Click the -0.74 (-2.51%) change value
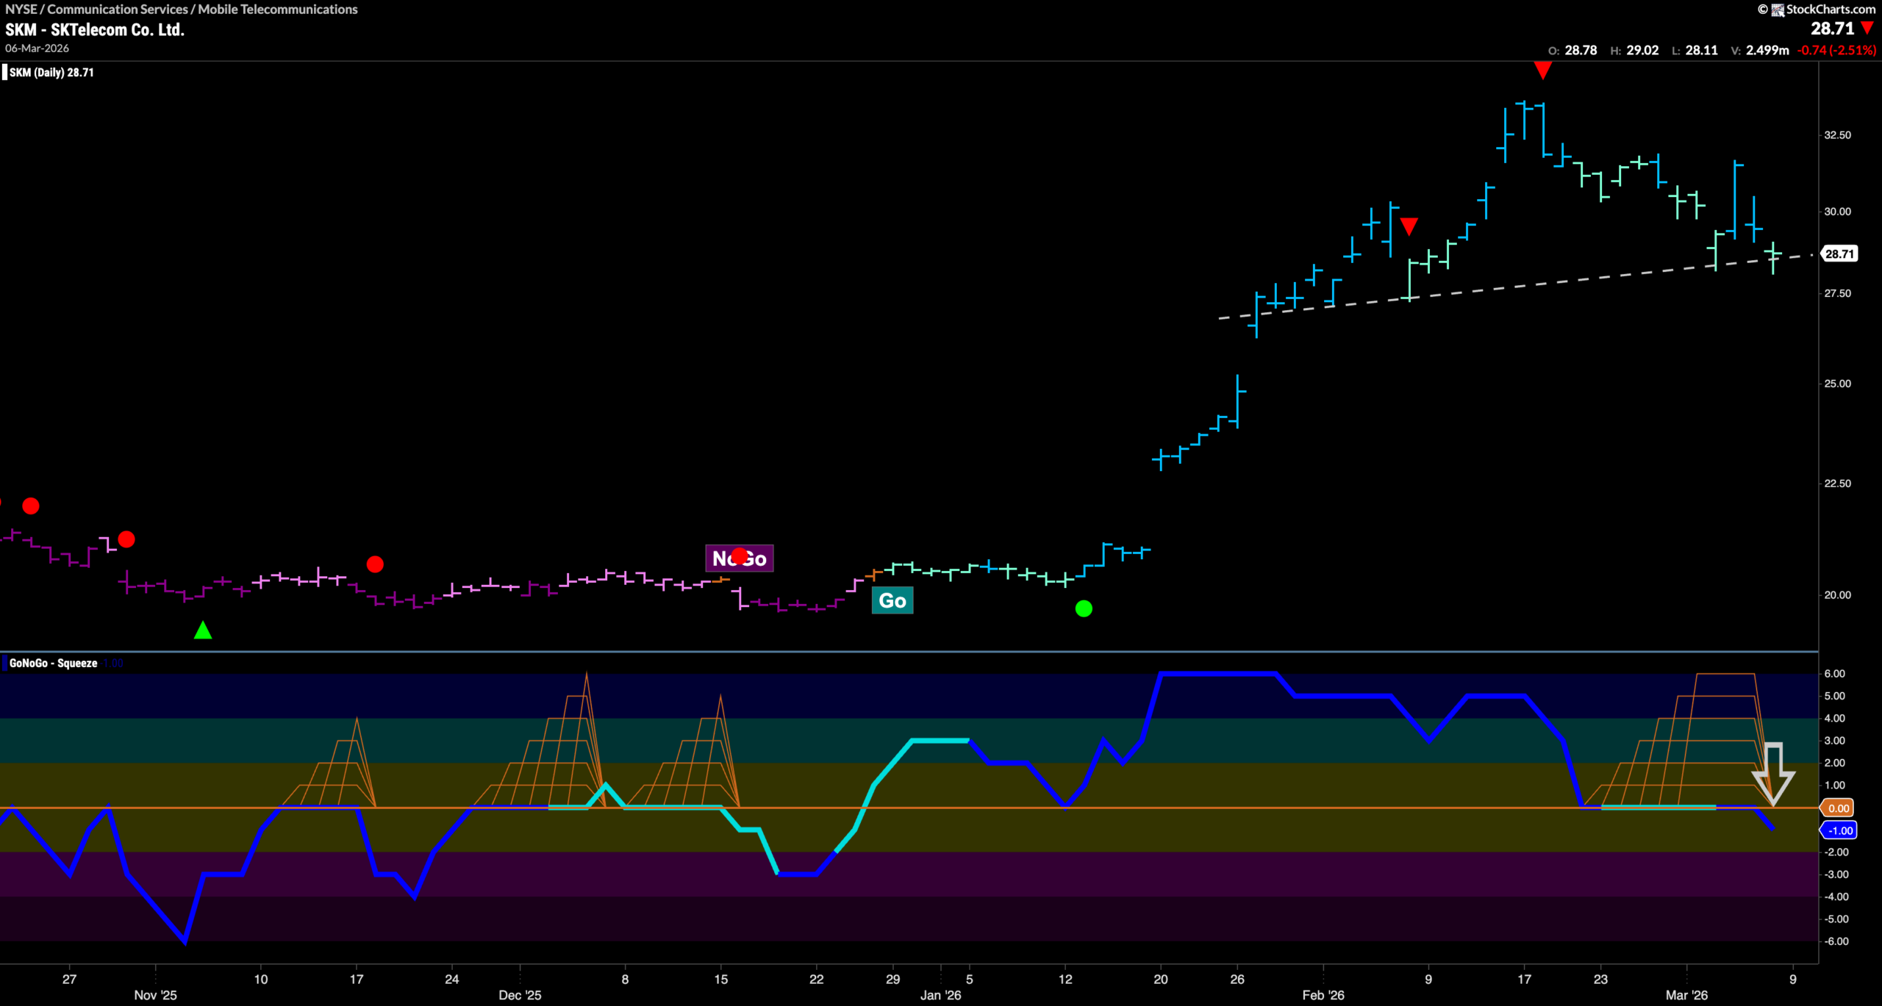The height and width of the screenshot is (1006, 1882). [1836, 50]
